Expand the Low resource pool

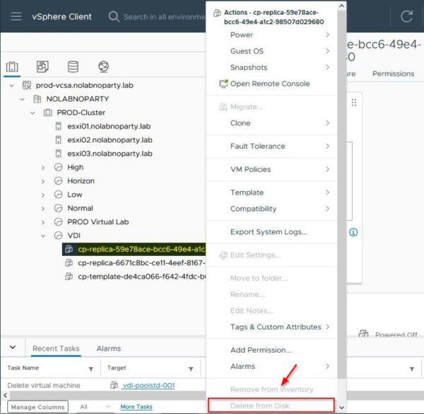(43, 195)
